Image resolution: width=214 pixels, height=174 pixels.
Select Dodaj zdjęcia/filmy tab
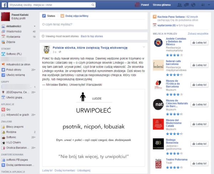[75, 16]
